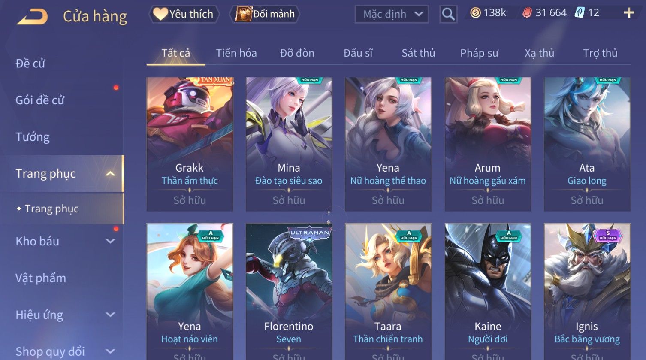Tap the red gem currency icon
The height and width of the screenshot is (360, 646).
[x=527, y=13]
